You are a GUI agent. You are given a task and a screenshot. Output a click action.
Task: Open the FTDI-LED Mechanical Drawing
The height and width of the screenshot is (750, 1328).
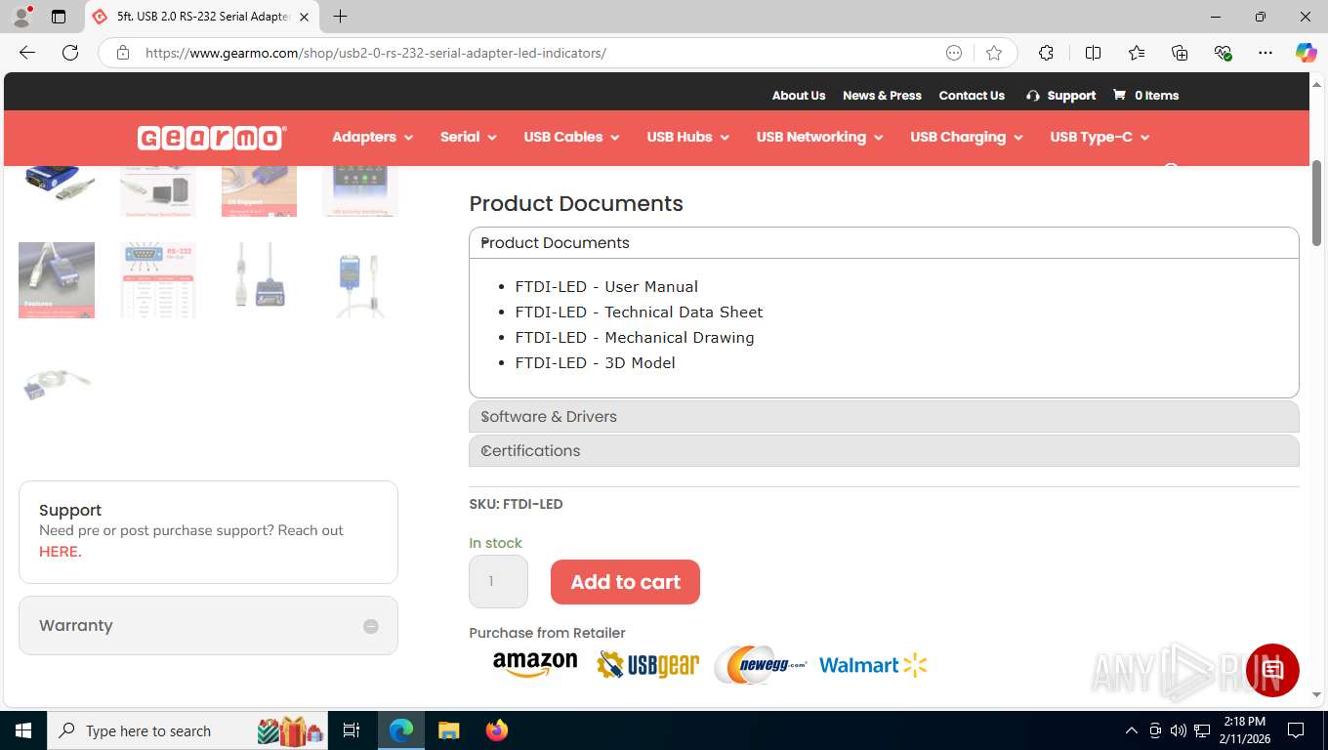tap(635, 338)
